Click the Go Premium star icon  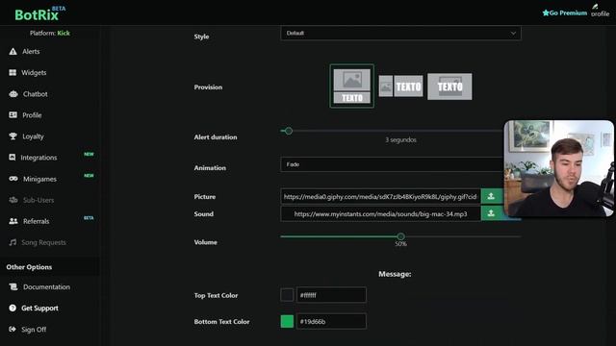pyautogui.click(x=546, y=12)
